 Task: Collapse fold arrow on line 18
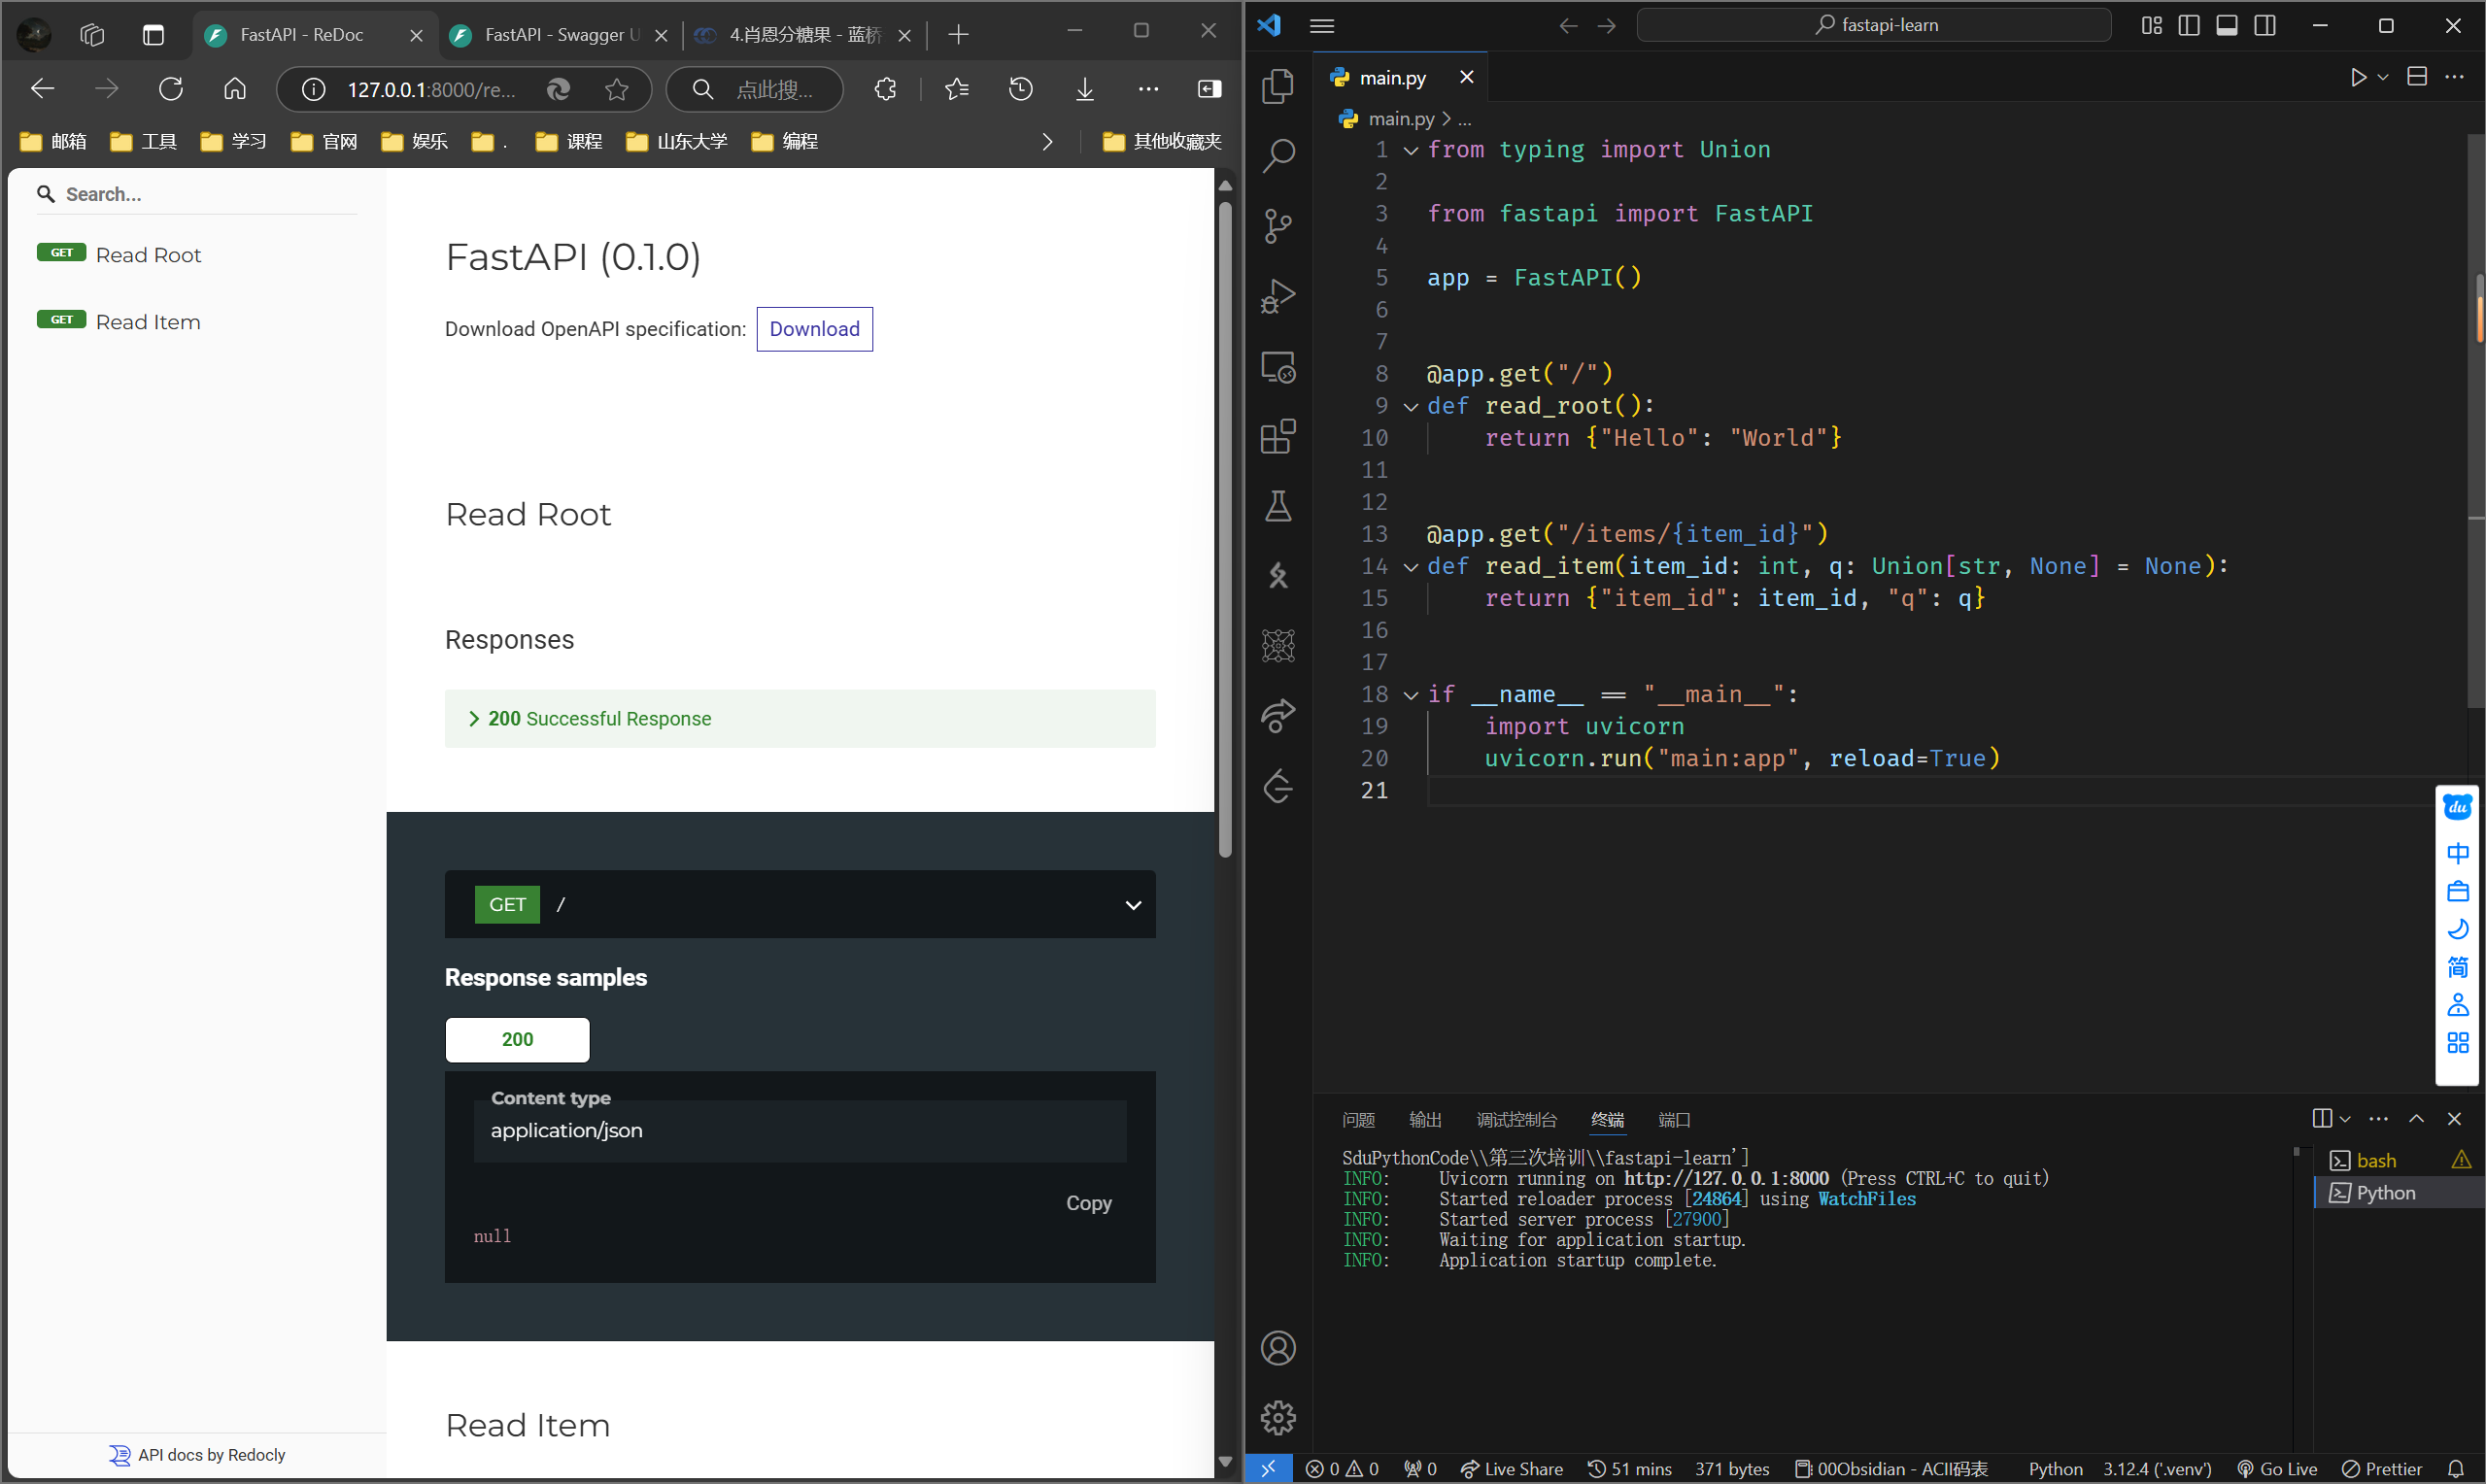1411,695
